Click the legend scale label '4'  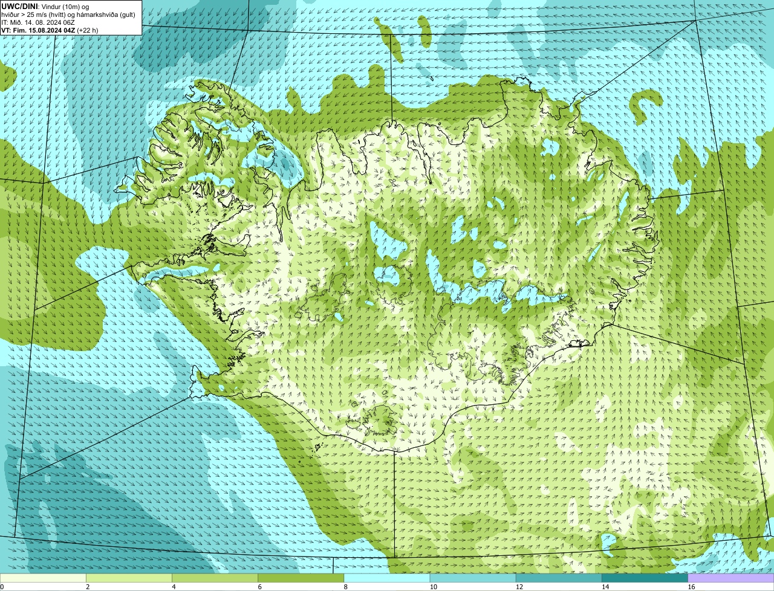(x=174, y=587)
